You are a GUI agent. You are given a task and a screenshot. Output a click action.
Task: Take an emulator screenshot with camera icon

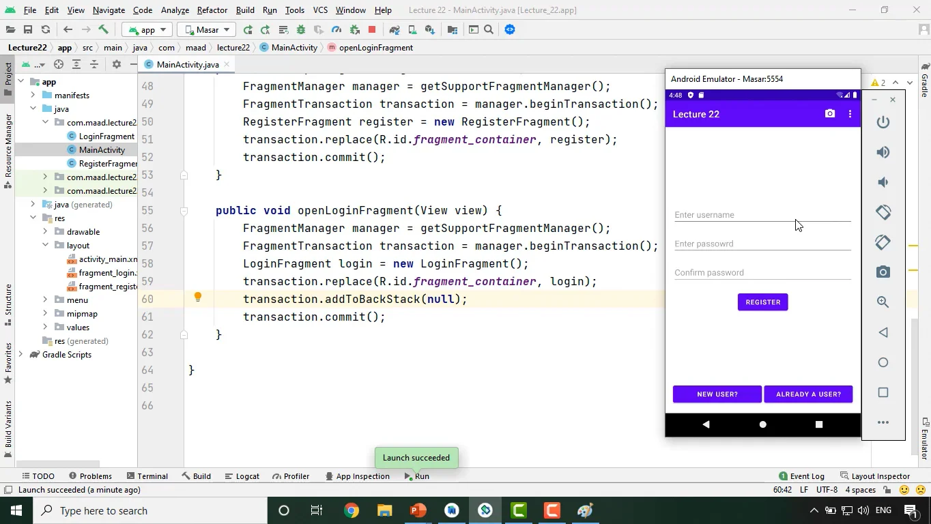click(x=883, y=272)
